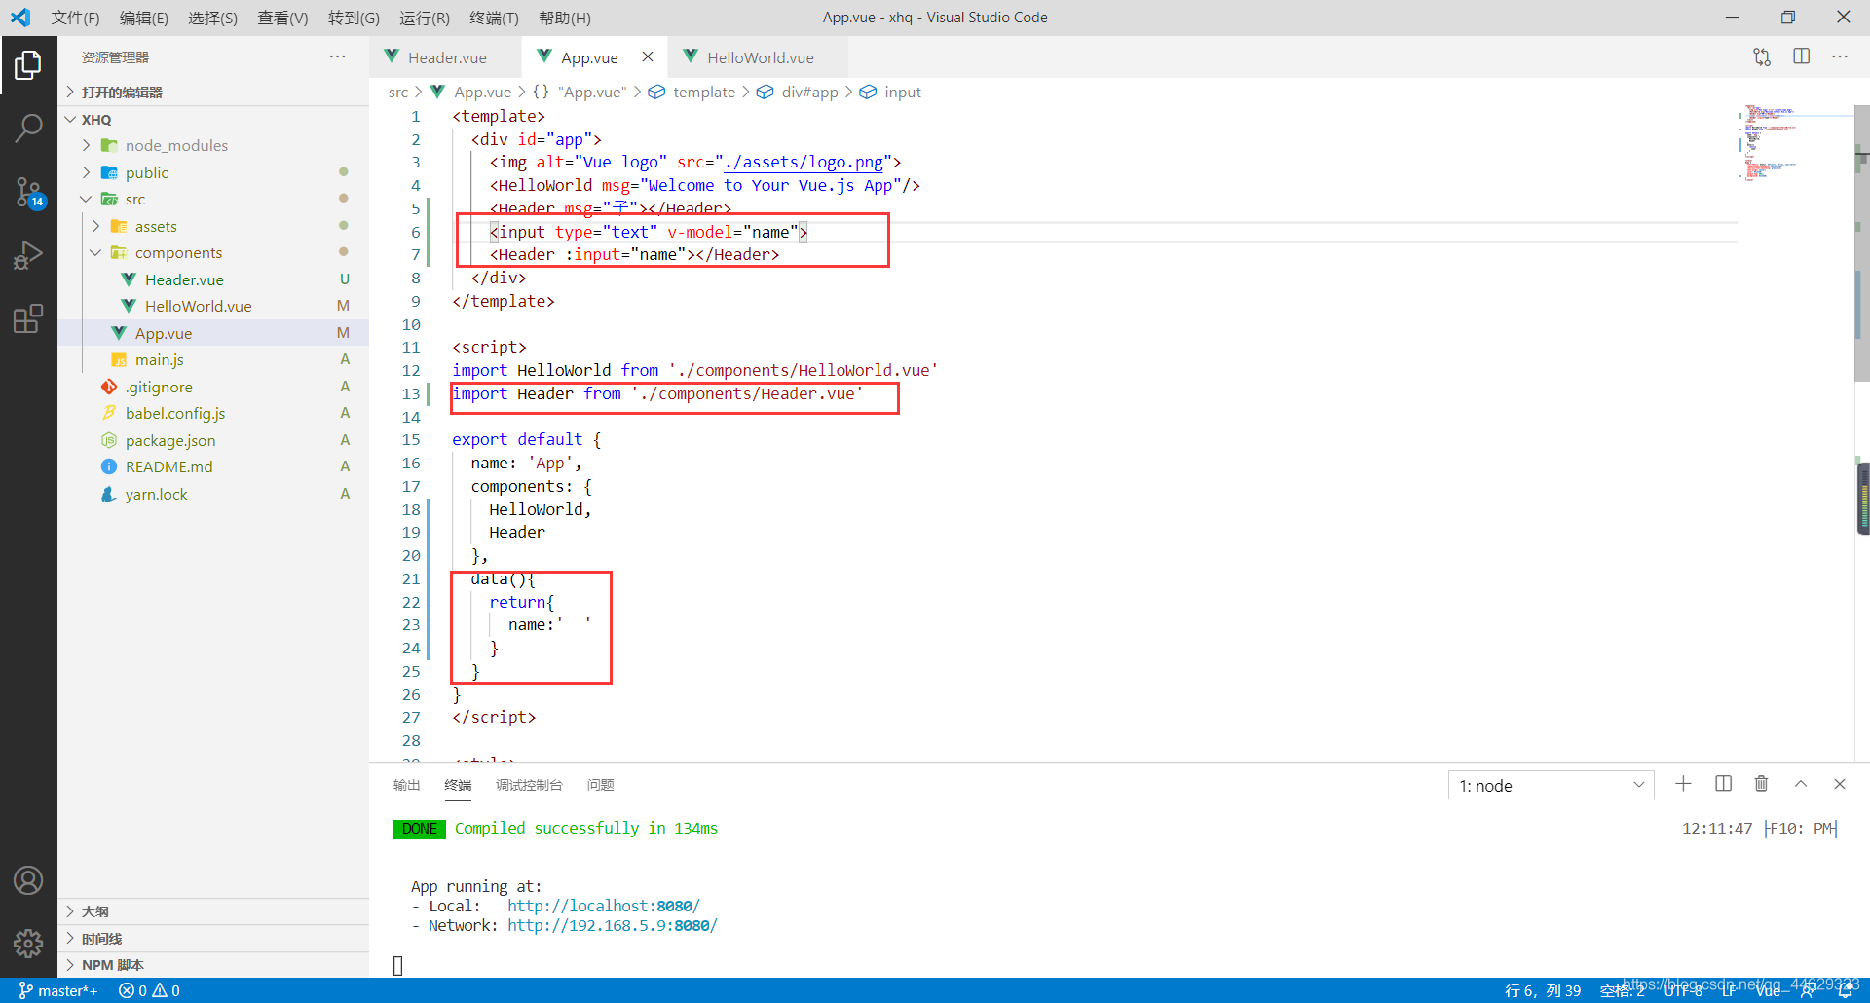Open errors and warnings count in status bar
Screen dimensions: 1870x1003
pos(149,990)
